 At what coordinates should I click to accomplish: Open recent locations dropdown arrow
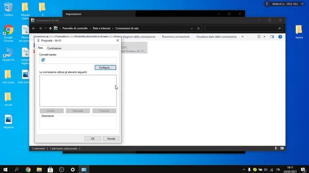45,28
